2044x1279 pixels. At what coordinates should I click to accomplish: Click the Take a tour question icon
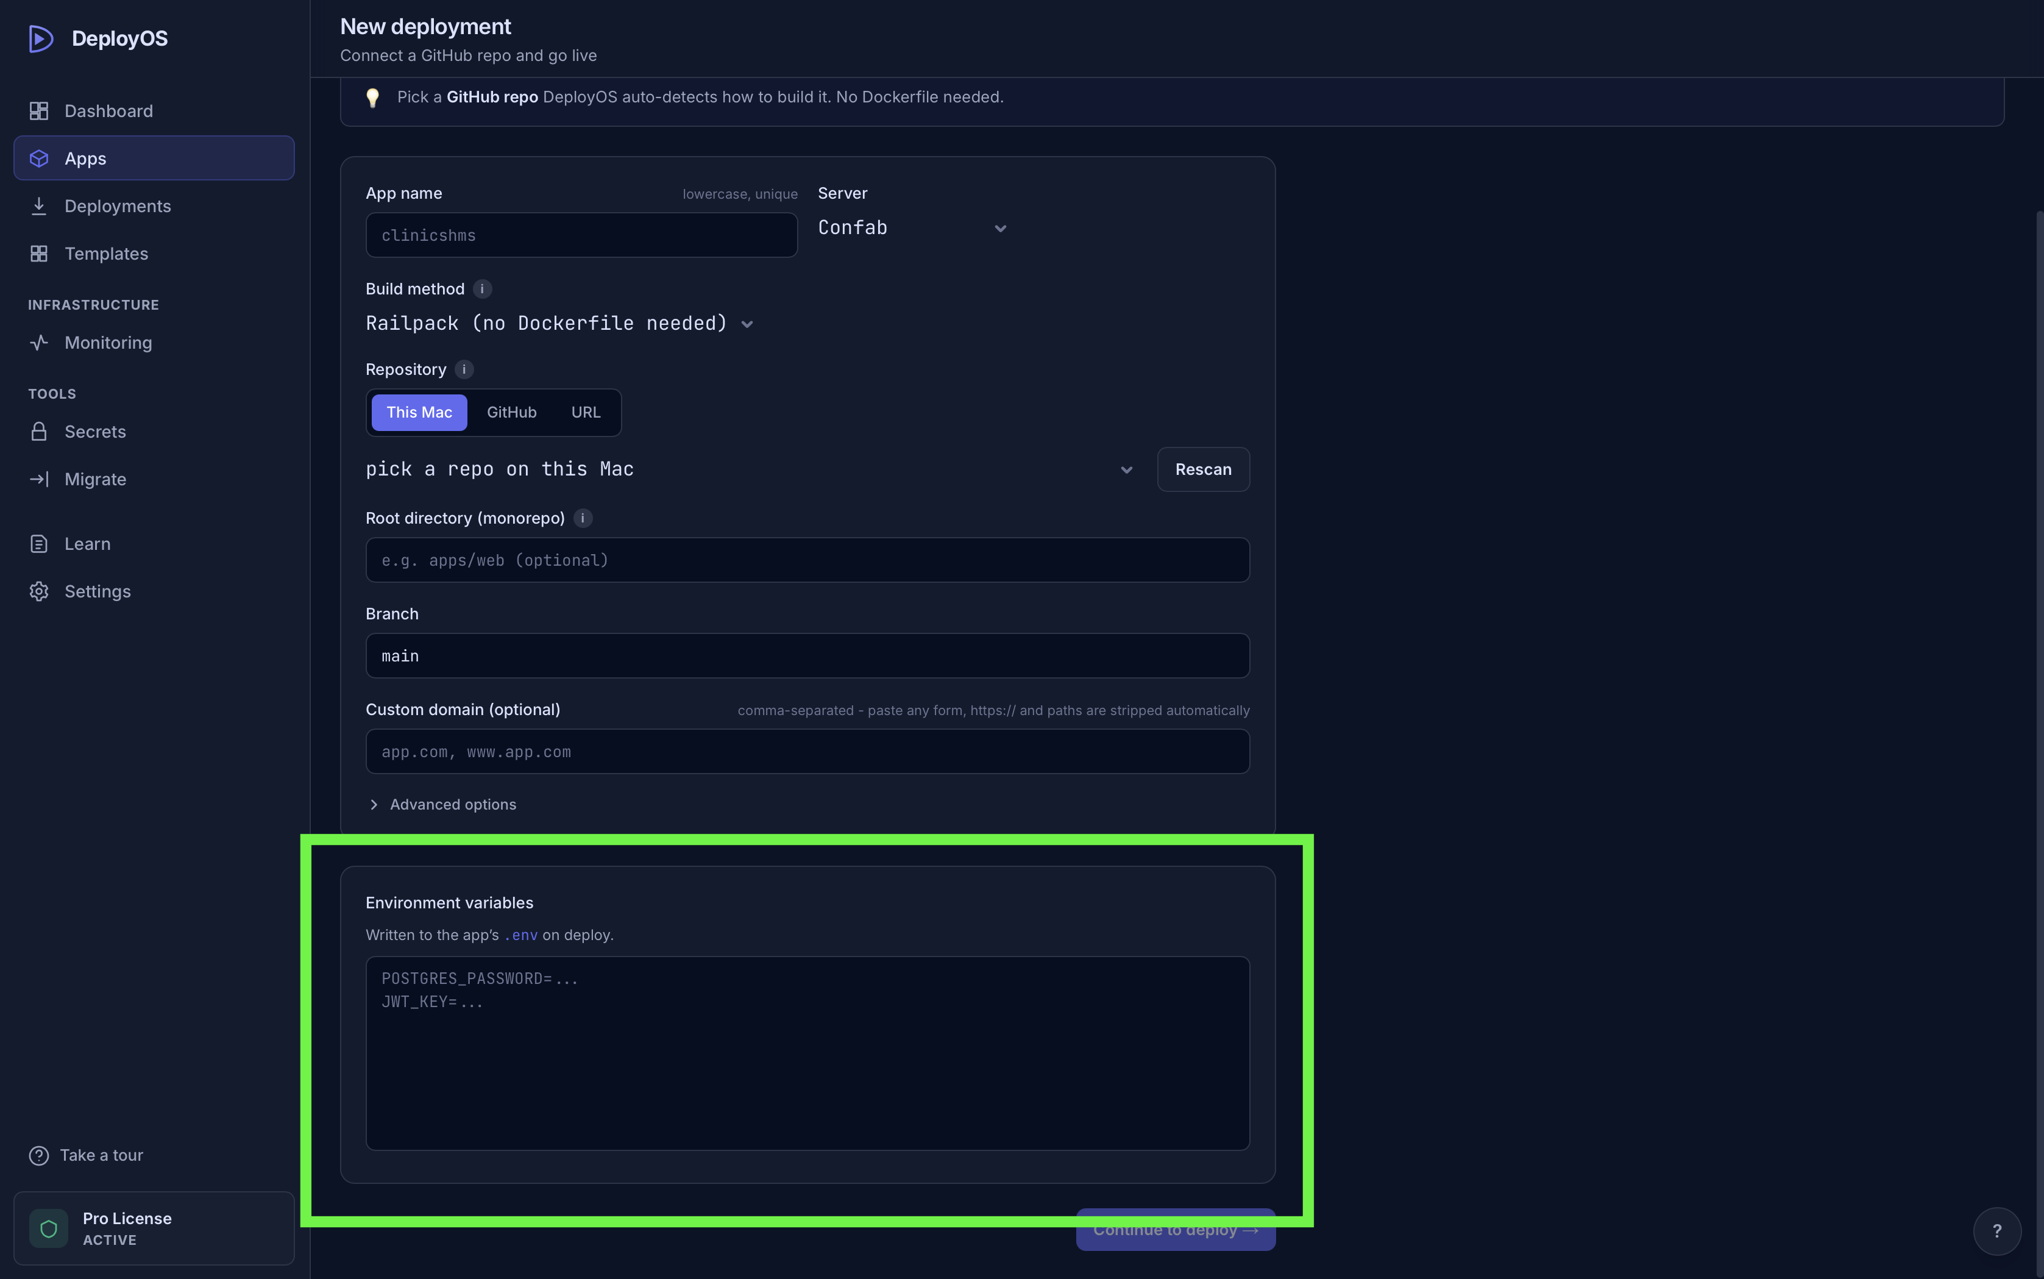(39, 1155)
